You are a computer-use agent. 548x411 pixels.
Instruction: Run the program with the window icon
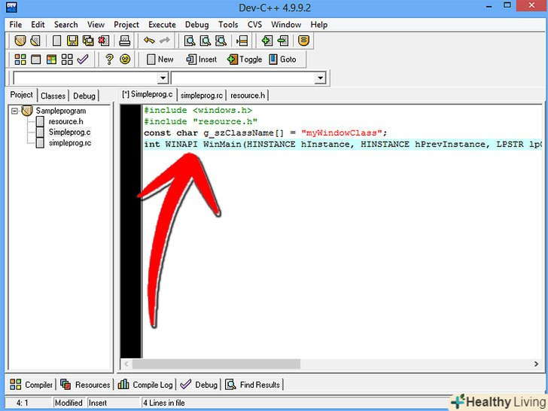click(x=36, y=59)
